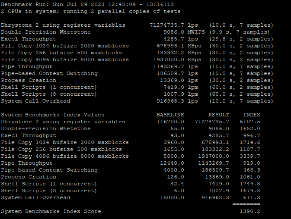The height and width of the screenshot is (219, 291).
Task: Click the '2 CPUs in system' line
Action: [90, 11]
